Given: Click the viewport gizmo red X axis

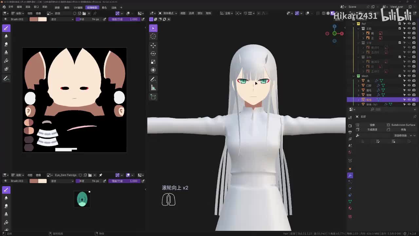Looking at the screenshot, I should point(342,33).
